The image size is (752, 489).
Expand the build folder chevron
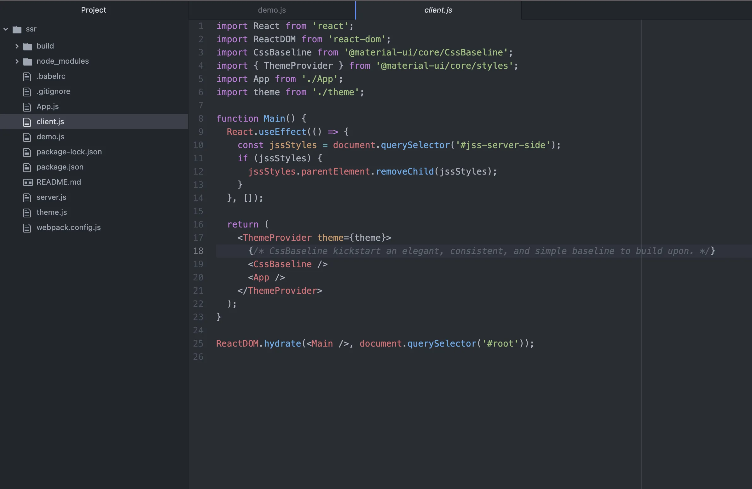pyautogui.click(x=17, y=46)
